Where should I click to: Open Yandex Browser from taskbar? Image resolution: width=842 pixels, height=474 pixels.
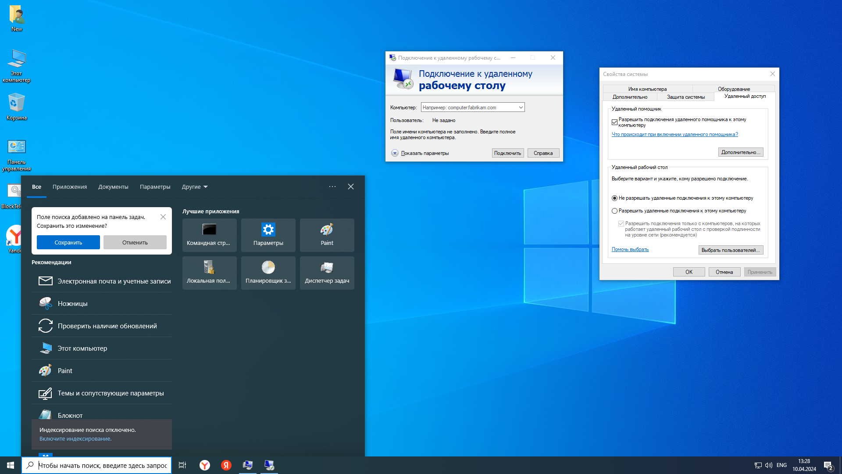click(205, 465)
